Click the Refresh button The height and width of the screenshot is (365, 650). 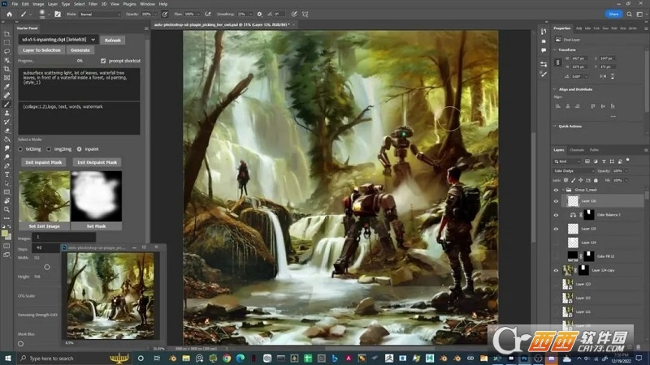click(112, 40)
